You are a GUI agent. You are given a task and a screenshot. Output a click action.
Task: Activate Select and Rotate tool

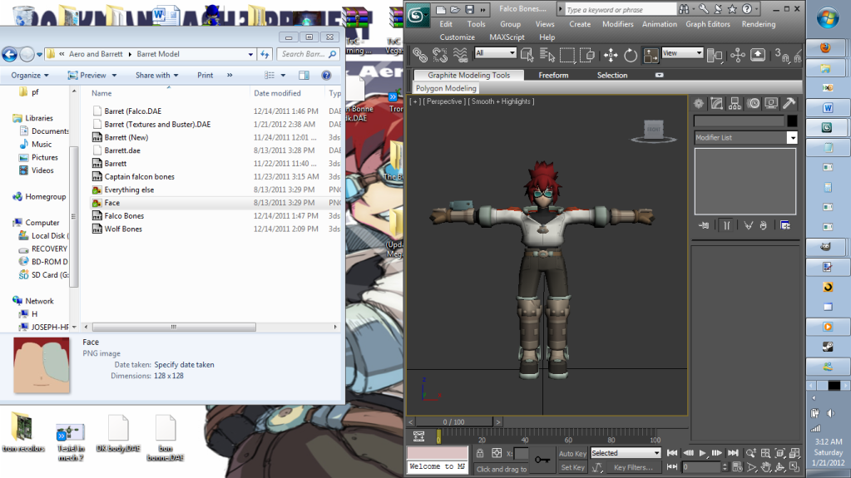(x=631, y=55)
